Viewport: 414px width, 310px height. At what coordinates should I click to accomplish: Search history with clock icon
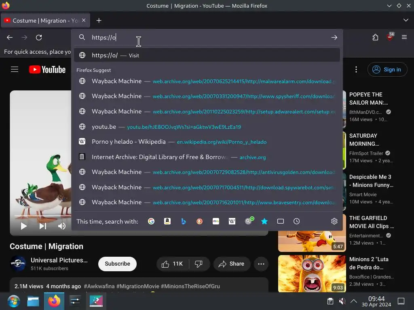296,221
